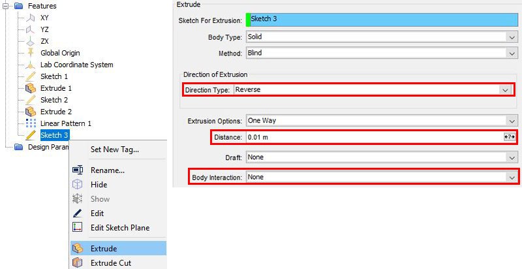The width and height of the screenshot is (522, 269).
Task: Click the Extrude 2 feature icon
Action: coord(30,112)
